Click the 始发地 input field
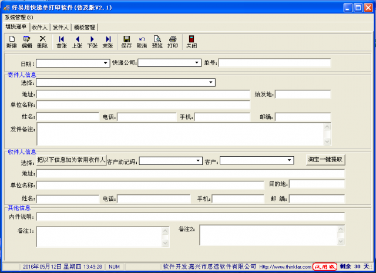The height and width of the screenshot is (273, 376). (x=303, y=94)
